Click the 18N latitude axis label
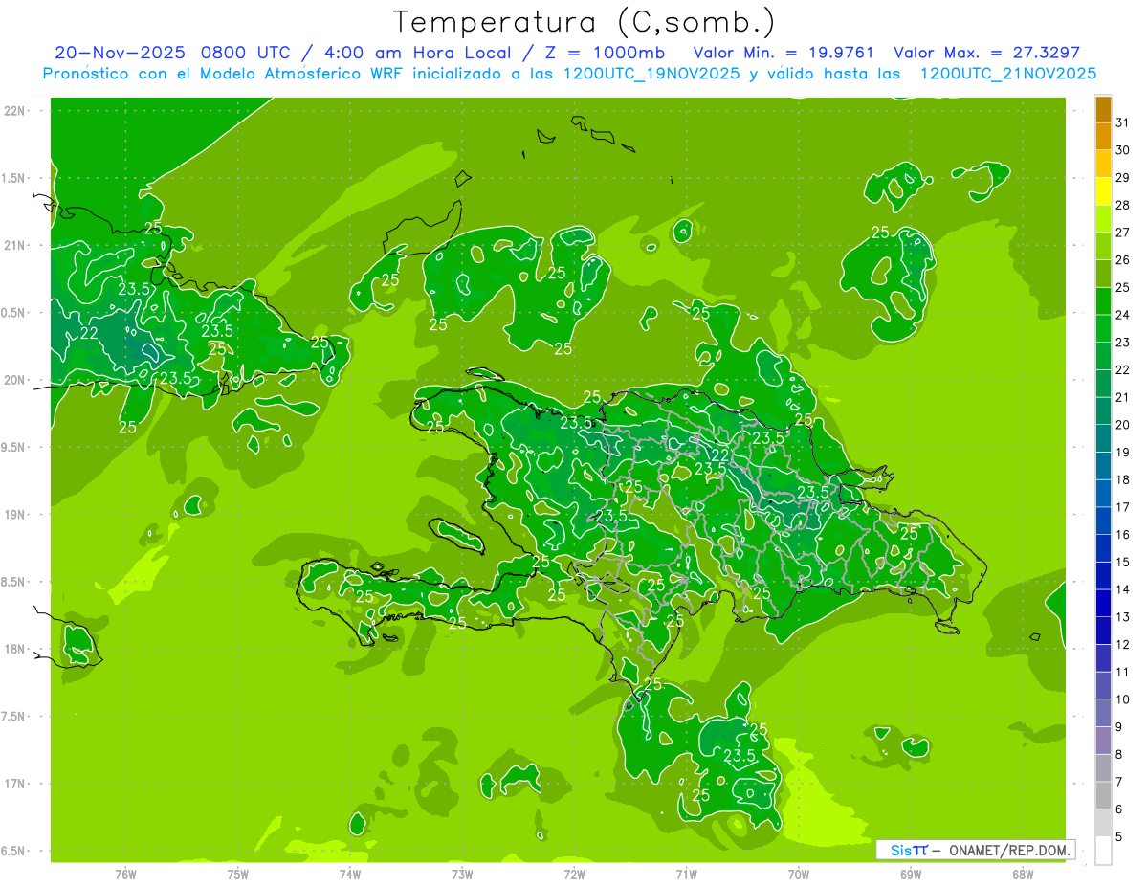Viewport: 1148px width, 887px height. click(15, 649)
